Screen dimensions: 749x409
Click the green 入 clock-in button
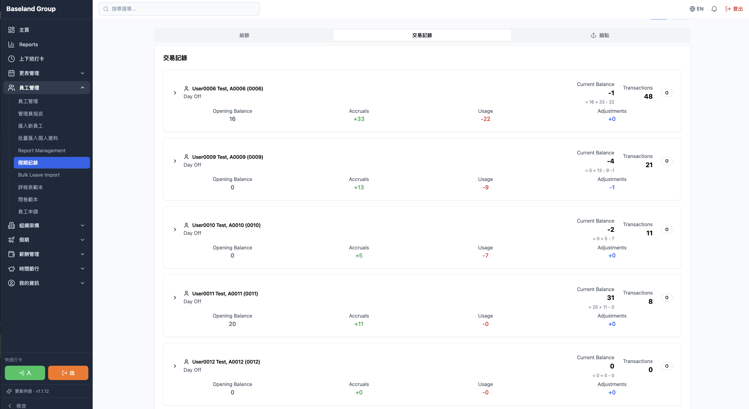point(25,372)
